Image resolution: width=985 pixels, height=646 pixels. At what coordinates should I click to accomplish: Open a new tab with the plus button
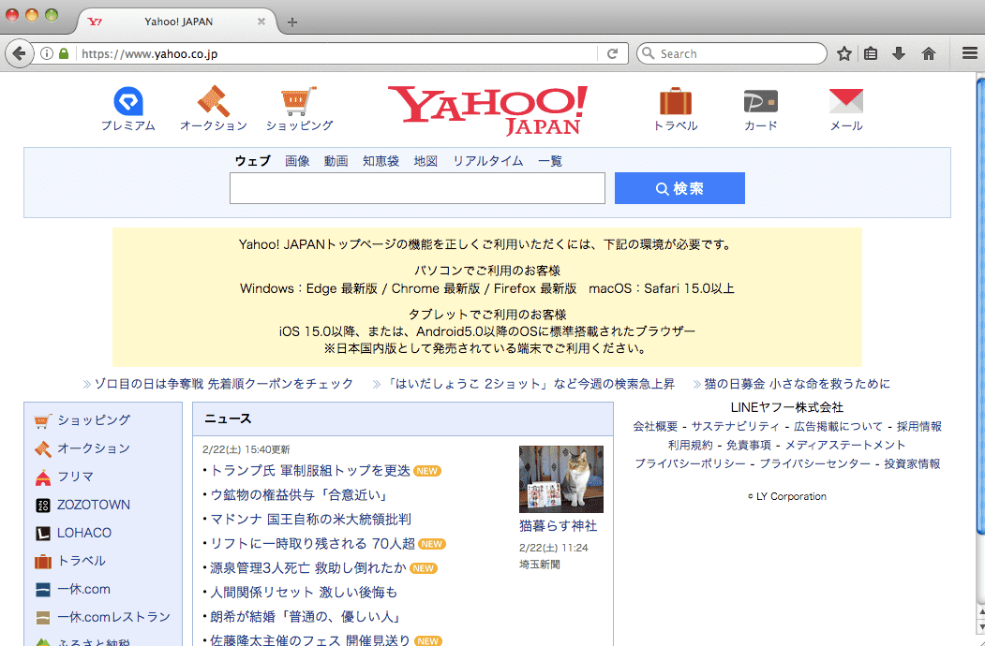click(x=292, y=22)
